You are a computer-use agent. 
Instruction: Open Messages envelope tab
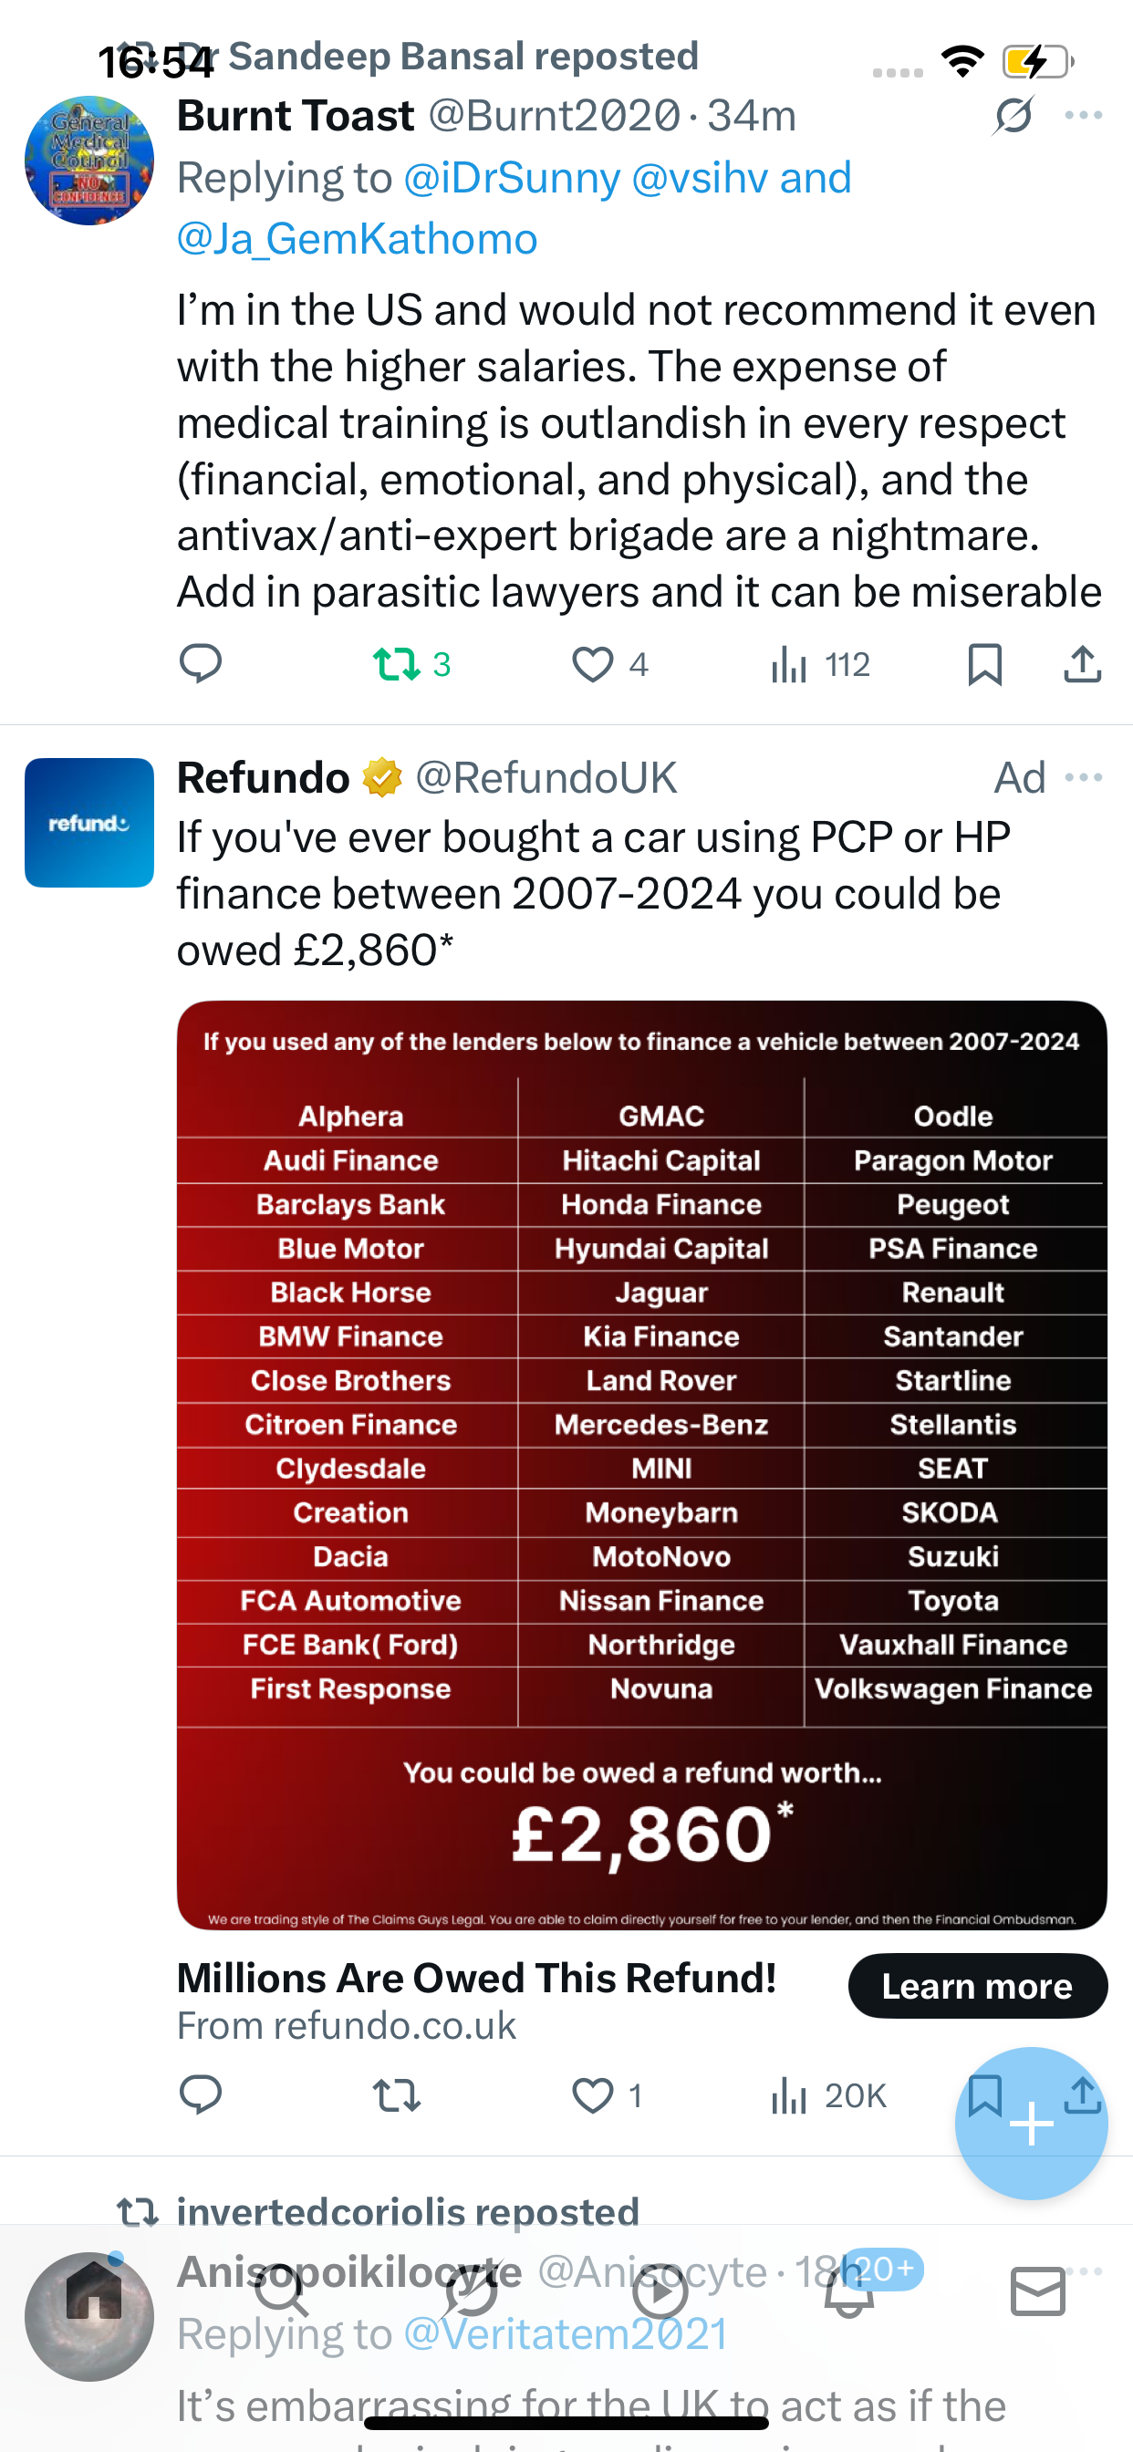[x=1038, y=2292]
